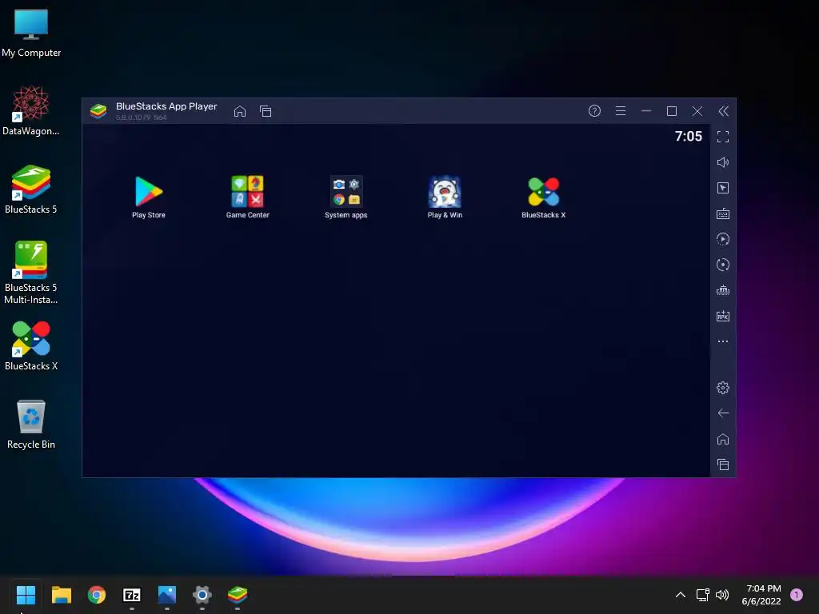The image size is (819, 614).
Task: Go to BlueStacks home from title bar
Action: (x=240, y=111)
